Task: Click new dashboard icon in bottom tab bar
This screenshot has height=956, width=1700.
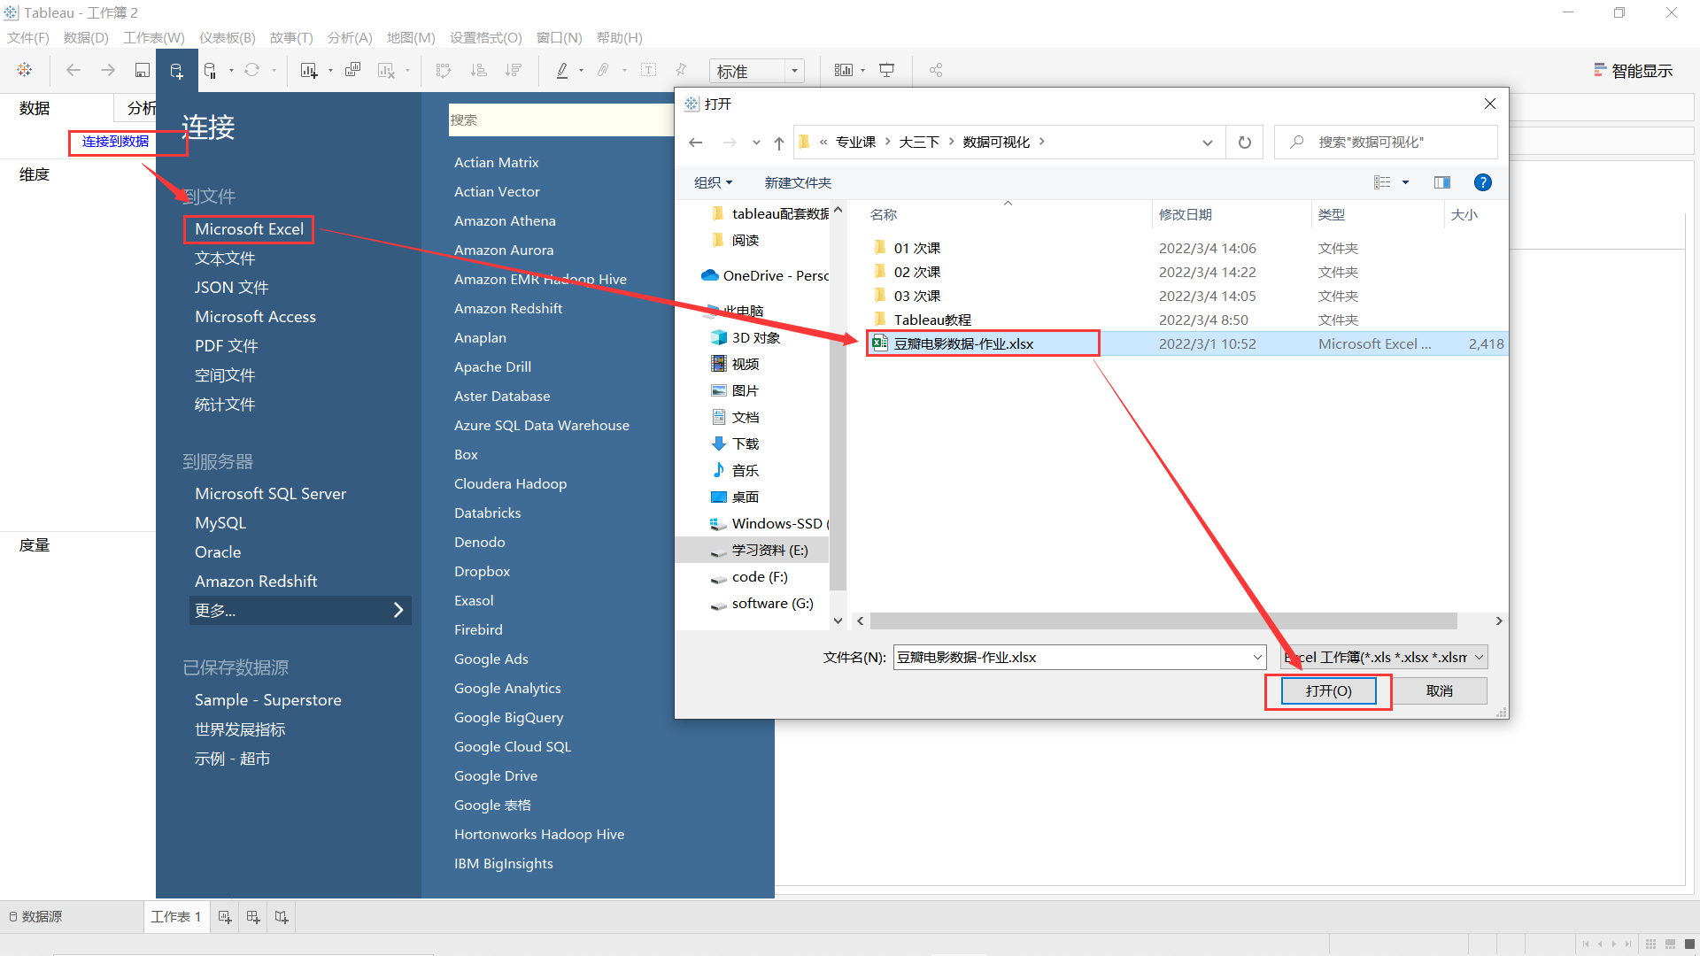Action: click(x=253, y=917)
